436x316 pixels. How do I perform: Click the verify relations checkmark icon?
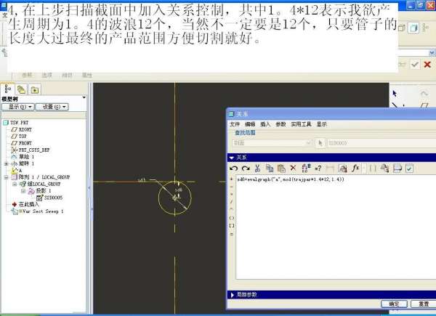tap(409, 169)
